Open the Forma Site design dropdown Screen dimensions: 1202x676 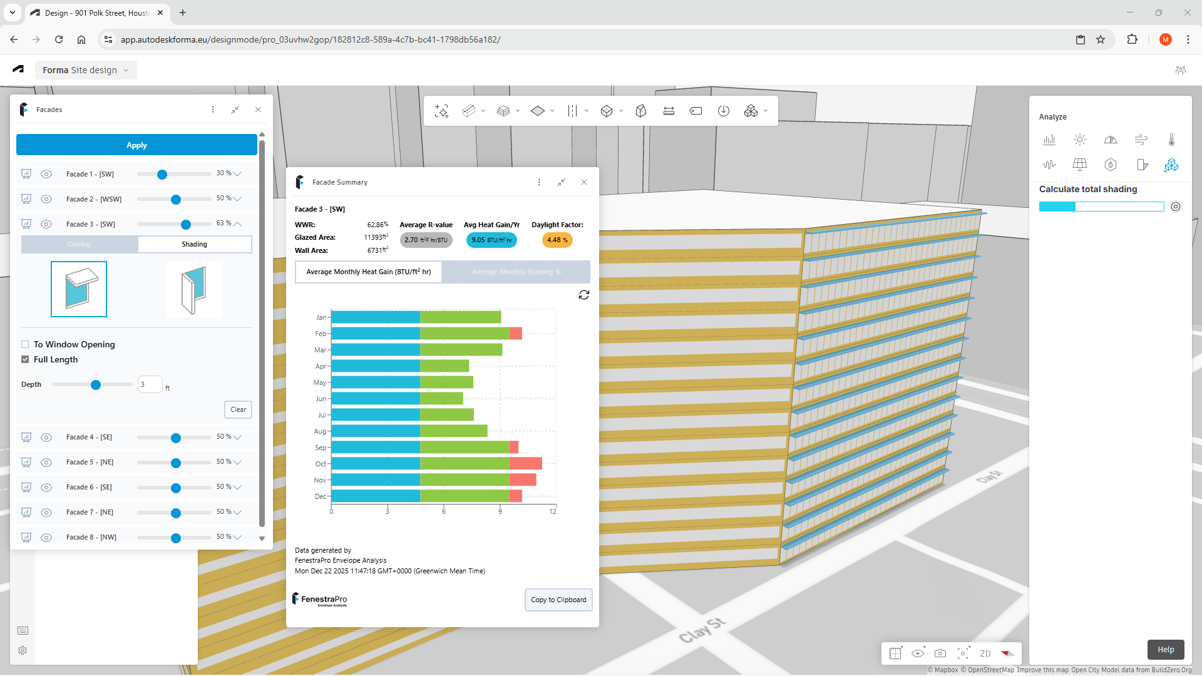pyautogui.click(x=86, y=70)
